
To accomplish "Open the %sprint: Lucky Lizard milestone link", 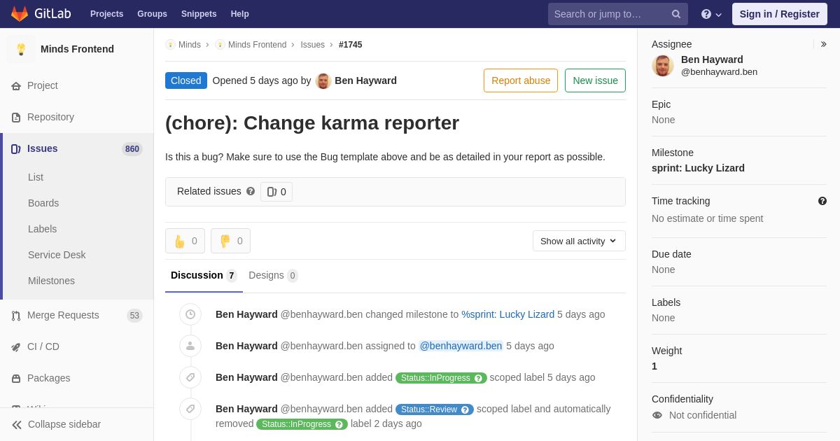I will point(507,314).
